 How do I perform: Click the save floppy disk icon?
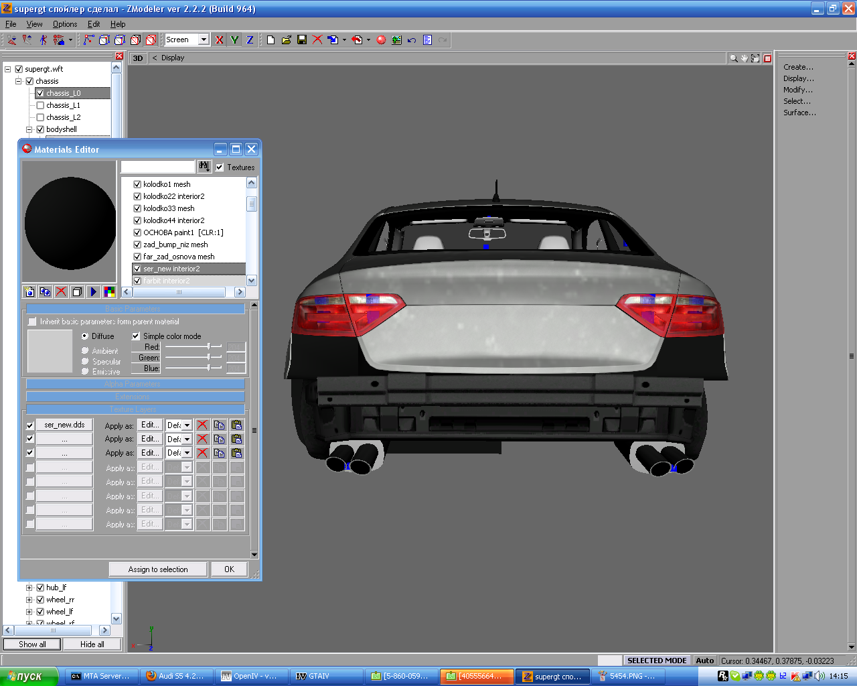point(302,40)
